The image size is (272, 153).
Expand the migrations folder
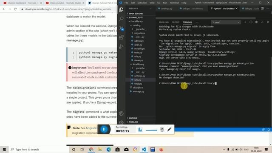pyautogui.click(x=140, y=33)
